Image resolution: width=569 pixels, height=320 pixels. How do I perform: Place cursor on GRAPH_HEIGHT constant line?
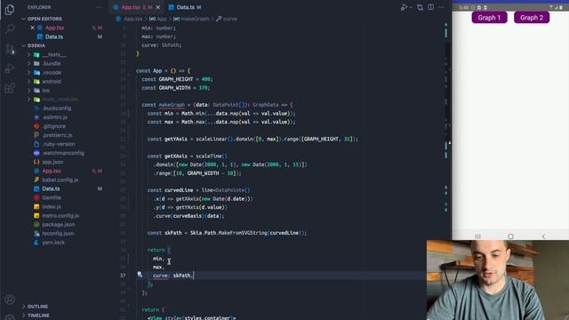tap(177, 79)
